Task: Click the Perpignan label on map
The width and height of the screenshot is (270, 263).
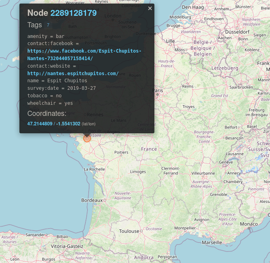Action: point(167,257)
